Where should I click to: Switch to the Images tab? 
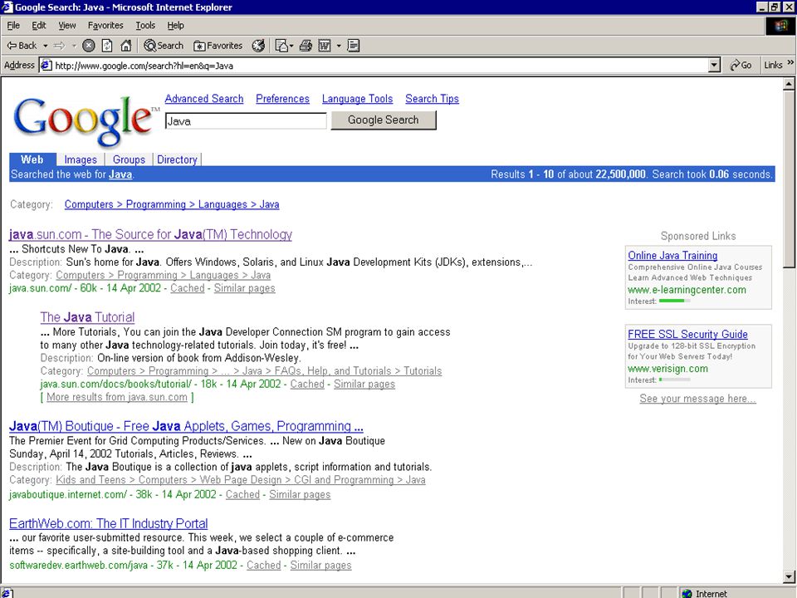click(x=81, y=159)
